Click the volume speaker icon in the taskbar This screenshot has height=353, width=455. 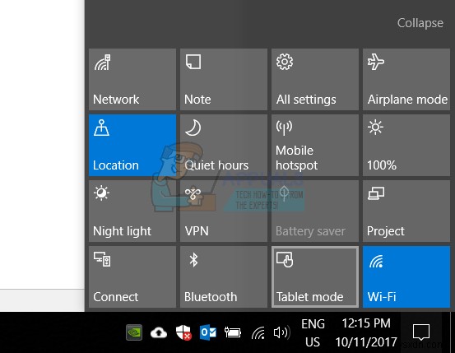point(281,332)
